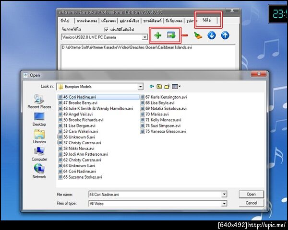Screen dimensions: 288x230
Task: Click the Open button
Action: click(251, 194)
